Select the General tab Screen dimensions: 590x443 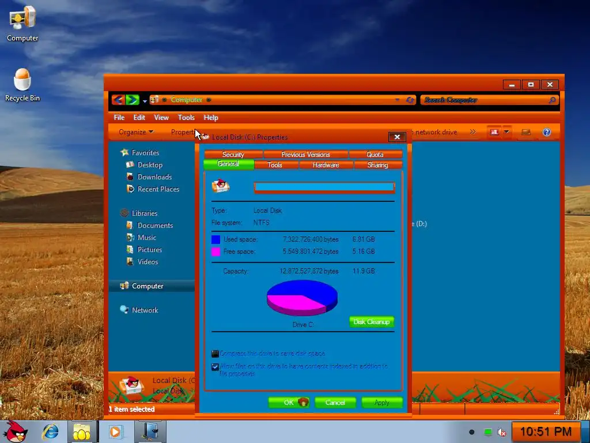(228, 164)
